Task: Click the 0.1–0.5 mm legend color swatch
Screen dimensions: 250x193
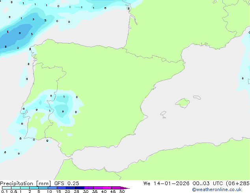Action: tap(7, 188)
